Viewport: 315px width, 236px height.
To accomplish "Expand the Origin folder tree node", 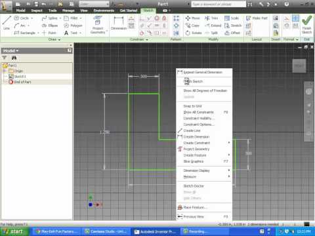I will (x=5, y=71).
